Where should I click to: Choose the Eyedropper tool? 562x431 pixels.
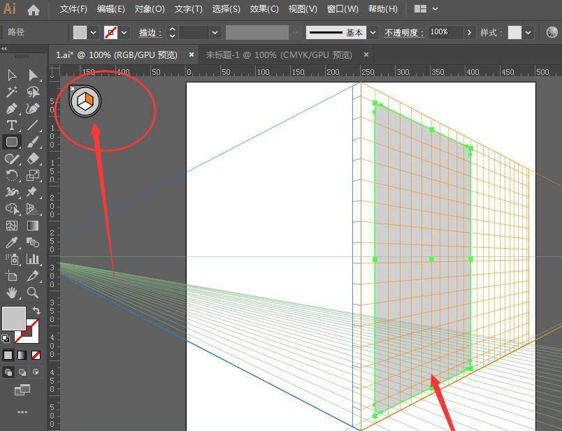pyautogui.click(x=12, y=242)
